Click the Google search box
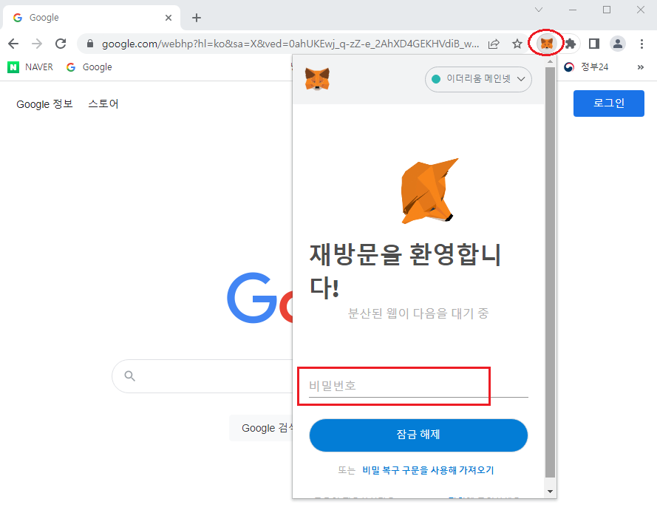The height and width of the screenshot is (530, 657). click(202, 376)
